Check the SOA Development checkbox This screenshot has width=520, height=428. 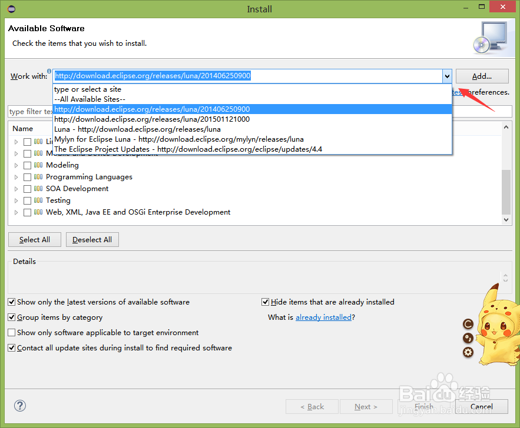[x=27, y=189]
